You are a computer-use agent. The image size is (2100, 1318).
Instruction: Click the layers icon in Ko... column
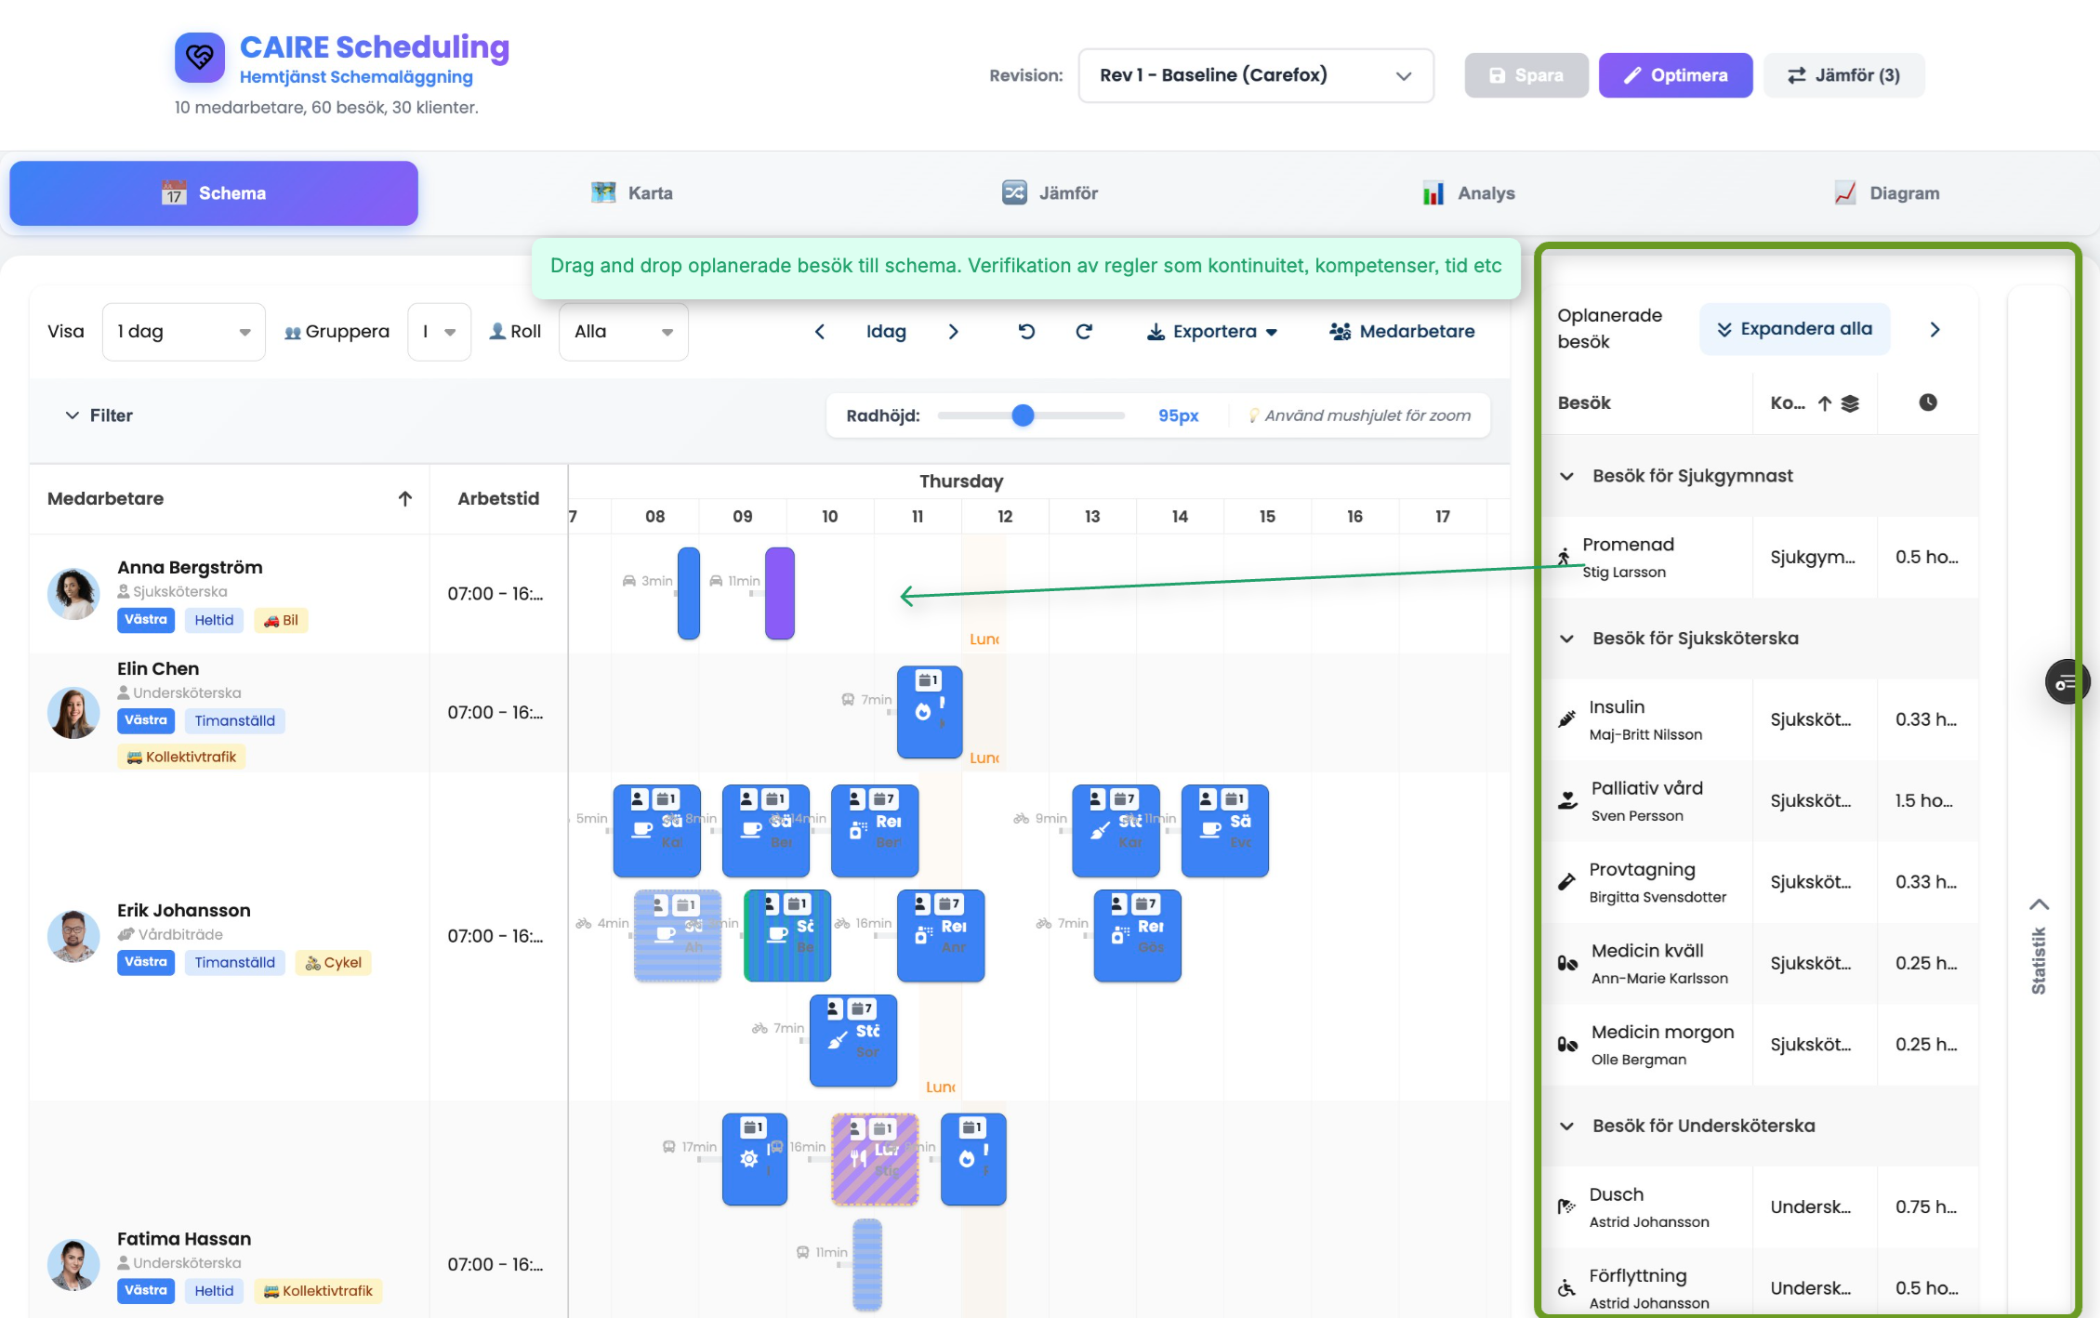pyautogui.click(x=1850, y=403)
